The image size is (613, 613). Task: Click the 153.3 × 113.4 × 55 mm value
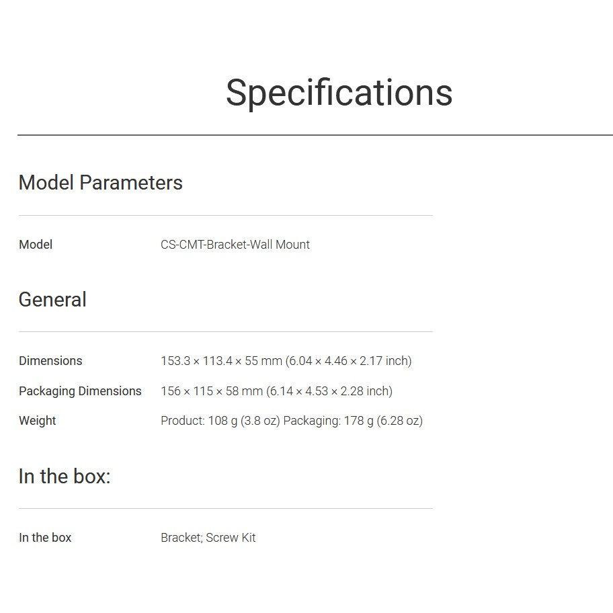(221, 361)
